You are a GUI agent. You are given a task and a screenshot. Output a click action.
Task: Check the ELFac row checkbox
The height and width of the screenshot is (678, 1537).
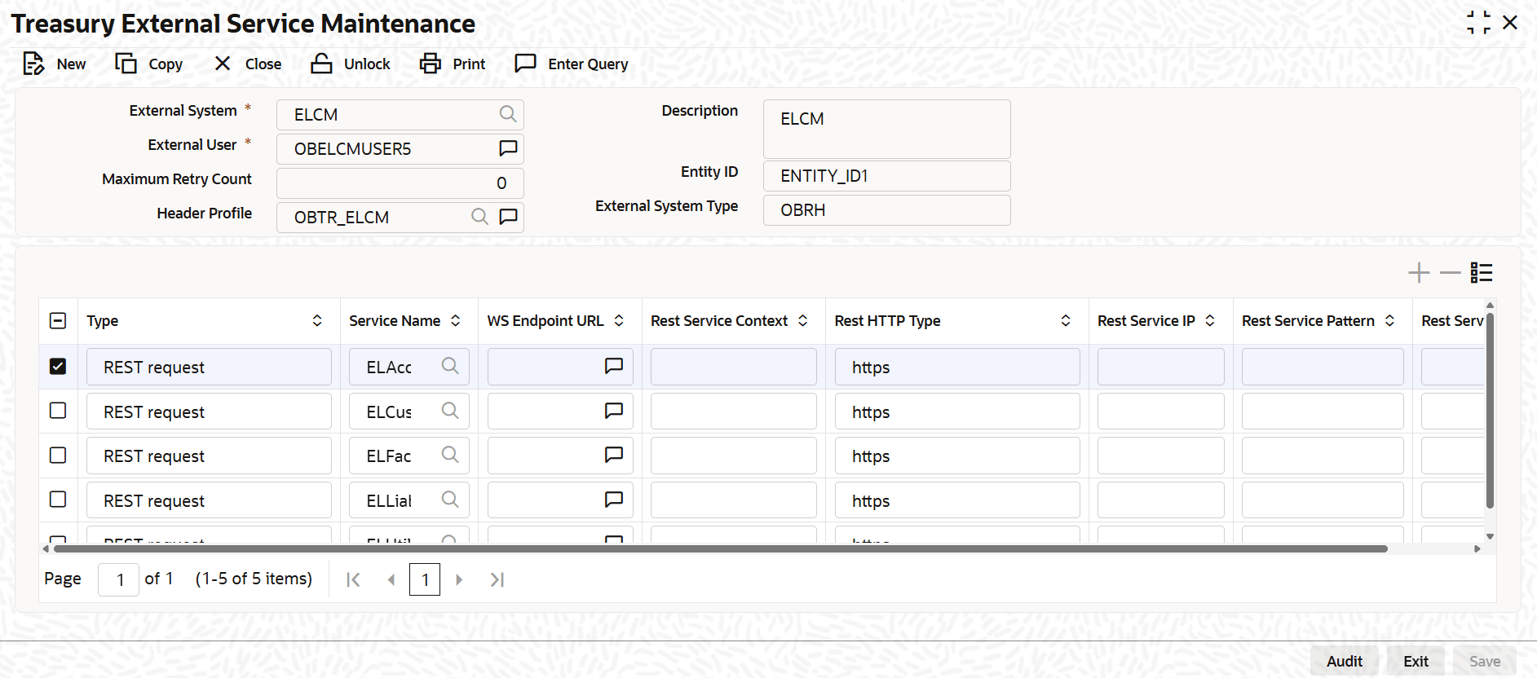coord(58,456)
